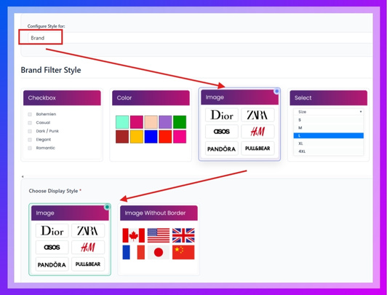The image size is (387, 295).
Task: Click PANDORA logo in Brand Filter Style card
Action: point(222,149)
